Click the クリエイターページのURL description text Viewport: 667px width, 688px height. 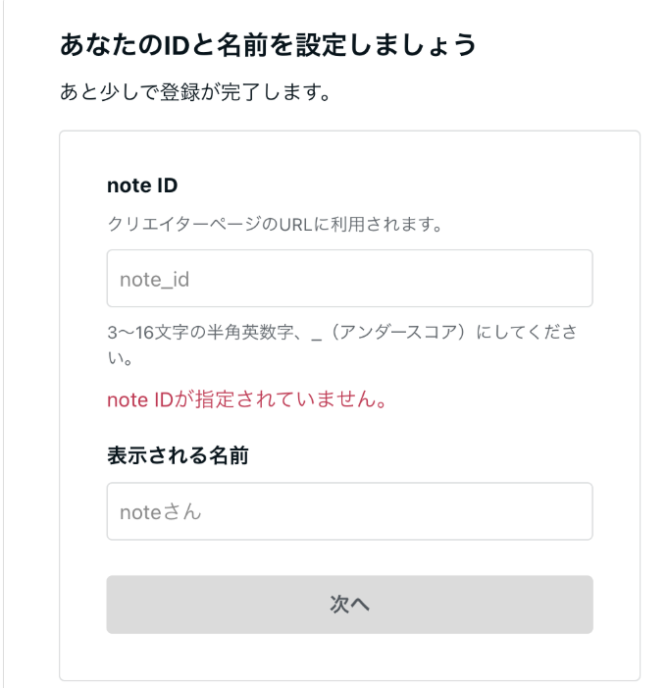[276, 224]
